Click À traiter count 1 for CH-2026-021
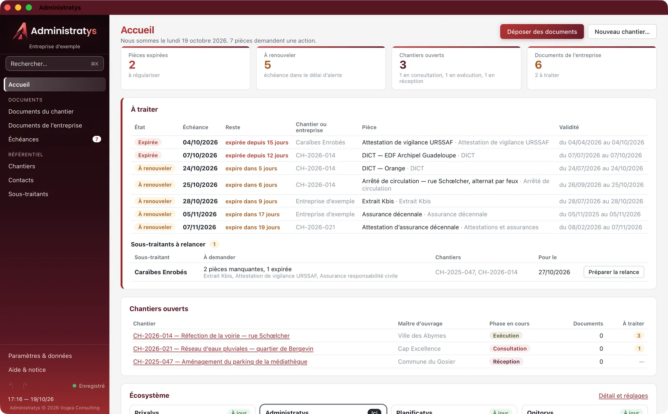 639,348
